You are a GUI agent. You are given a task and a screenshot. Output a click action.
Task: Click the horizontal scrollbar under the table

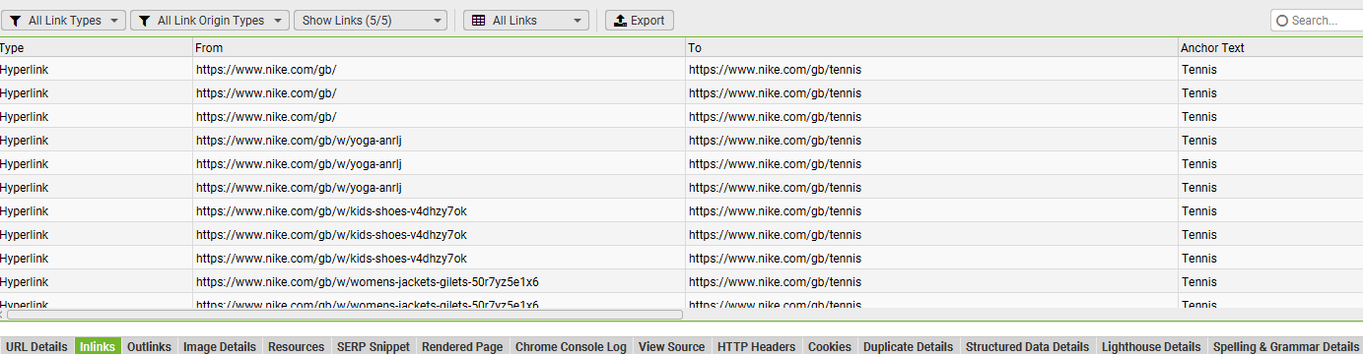[x=344, y=315]
